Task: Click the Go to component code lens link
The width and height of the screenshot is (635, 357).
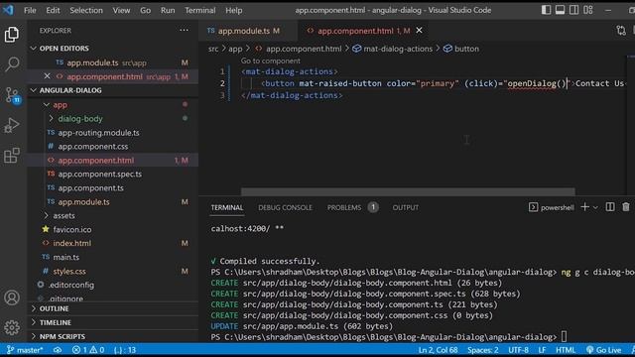Action: coord(271,60)
